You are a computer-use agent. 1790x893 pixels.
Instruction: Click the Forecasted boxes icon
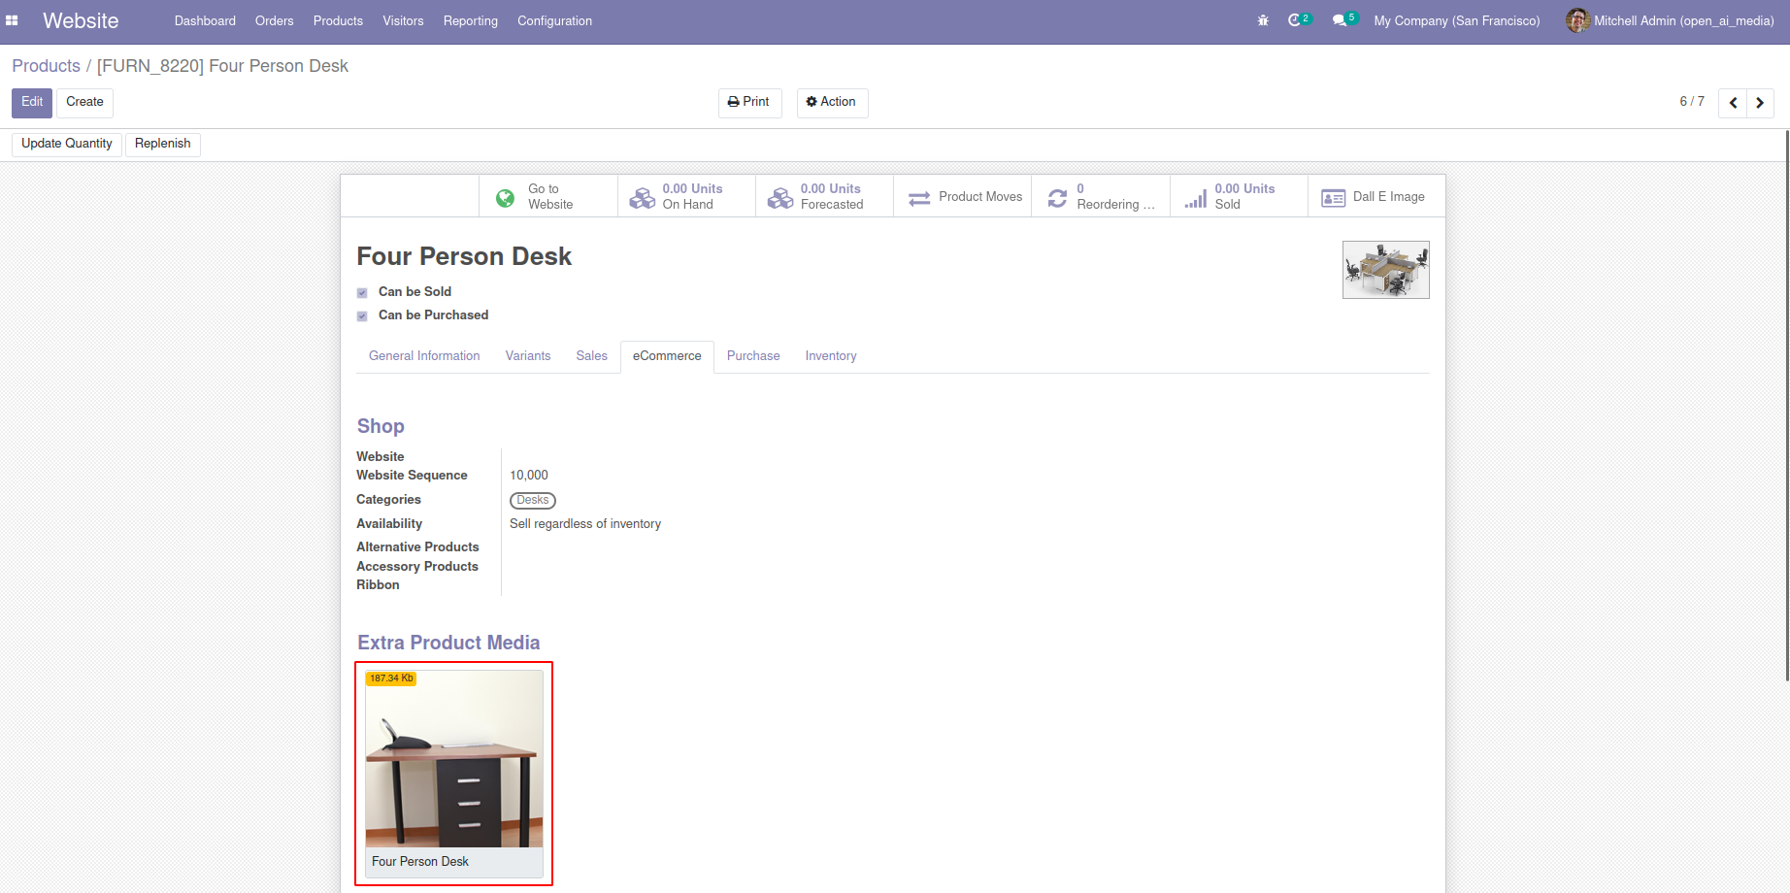tap(780, 197)
